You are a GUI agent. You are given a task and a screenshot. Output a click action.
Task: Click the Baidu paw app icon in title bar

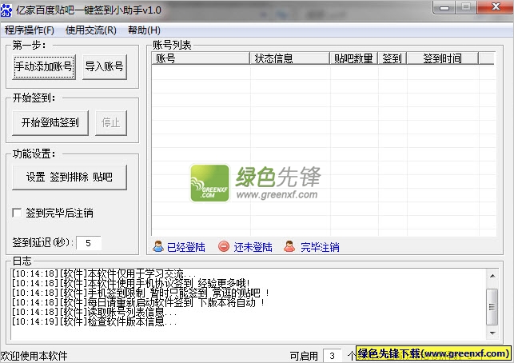[x=6, y=10]
